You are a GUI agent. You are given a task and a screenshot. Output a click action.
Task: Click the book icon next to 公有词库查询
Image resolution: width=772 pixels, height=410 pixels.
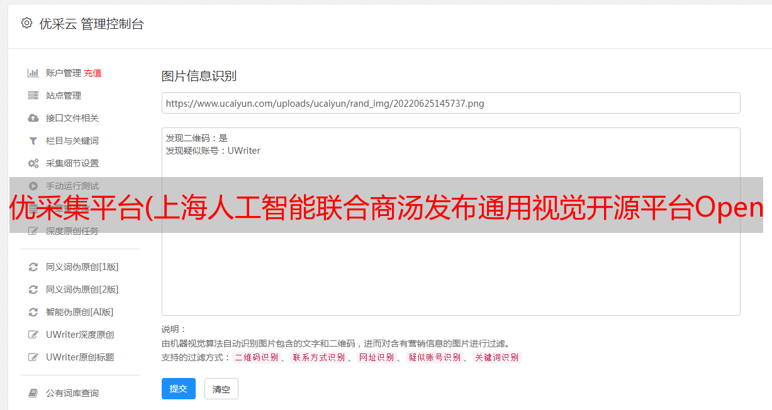[33, 393]
